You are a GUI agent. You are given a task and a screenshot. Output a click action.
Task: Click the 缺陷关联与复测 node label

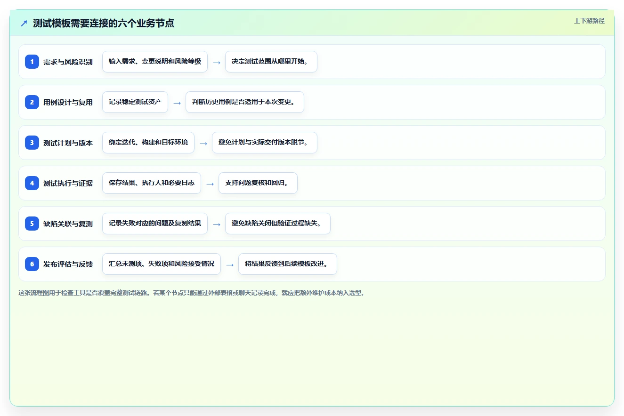pyautogui.click(x=68, y=224)
